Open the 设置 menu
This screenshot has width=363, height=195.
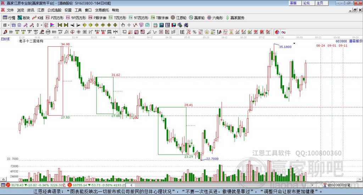click(x=68, y=10)
